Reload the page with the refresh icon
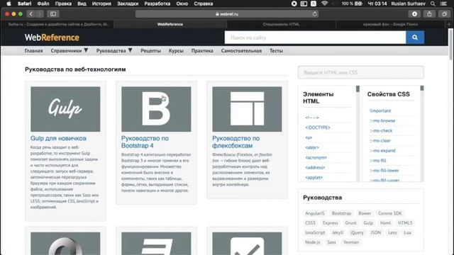Image resolution: width=454 pixels, height=255 pixels. click(x=314, y=14)
